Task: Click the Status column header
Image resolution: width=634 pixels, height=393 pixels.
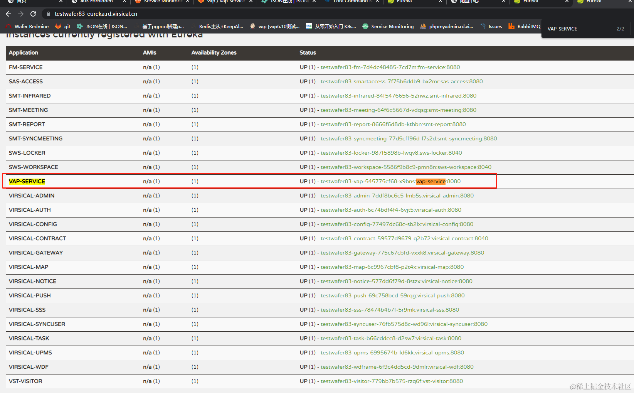Action: 308,52
